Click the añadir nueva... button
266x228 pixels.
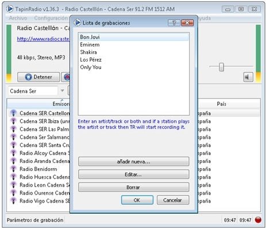(134, 162)
